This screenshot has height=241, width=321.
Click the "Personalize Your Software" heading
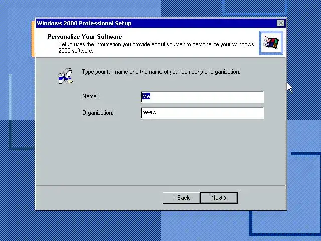(85, 37)
